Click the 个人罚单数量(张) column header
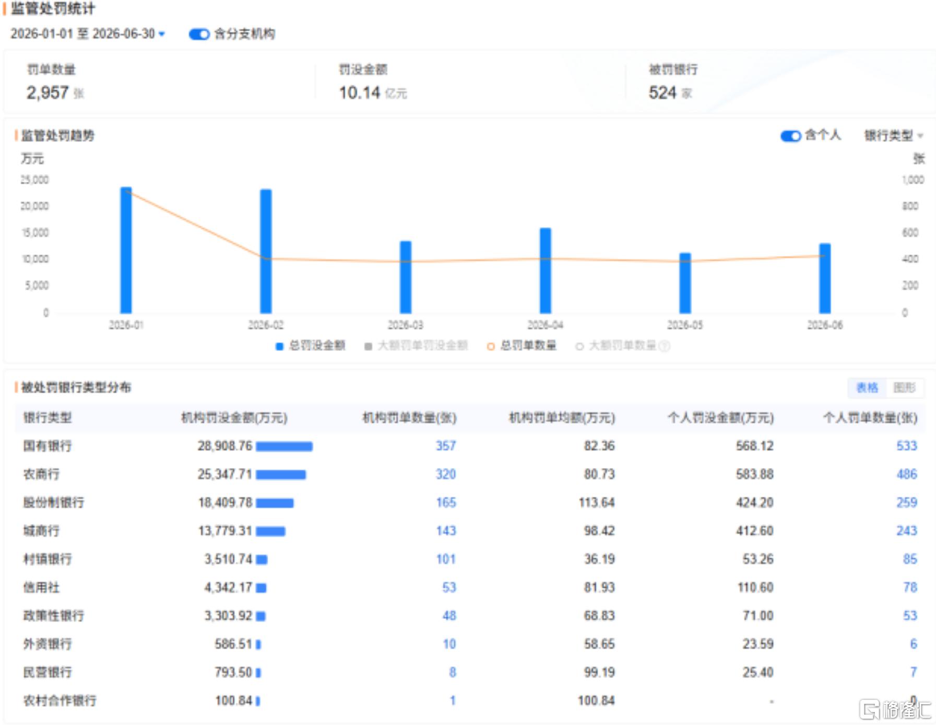 pyautogui.click(x=870, y=418)
